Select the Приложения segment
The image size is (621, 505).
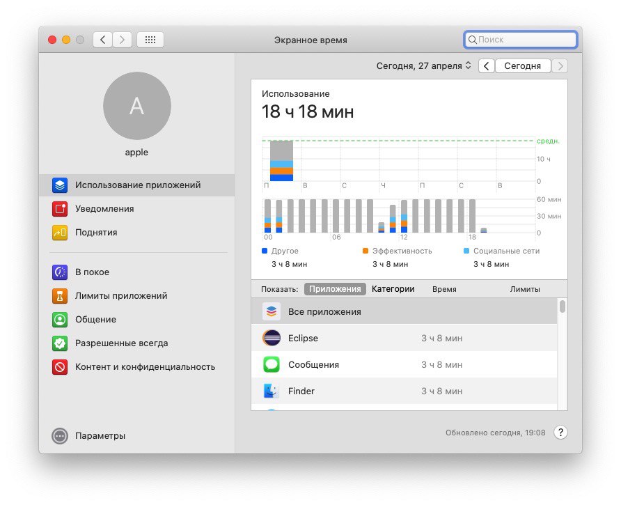point(335,289)
